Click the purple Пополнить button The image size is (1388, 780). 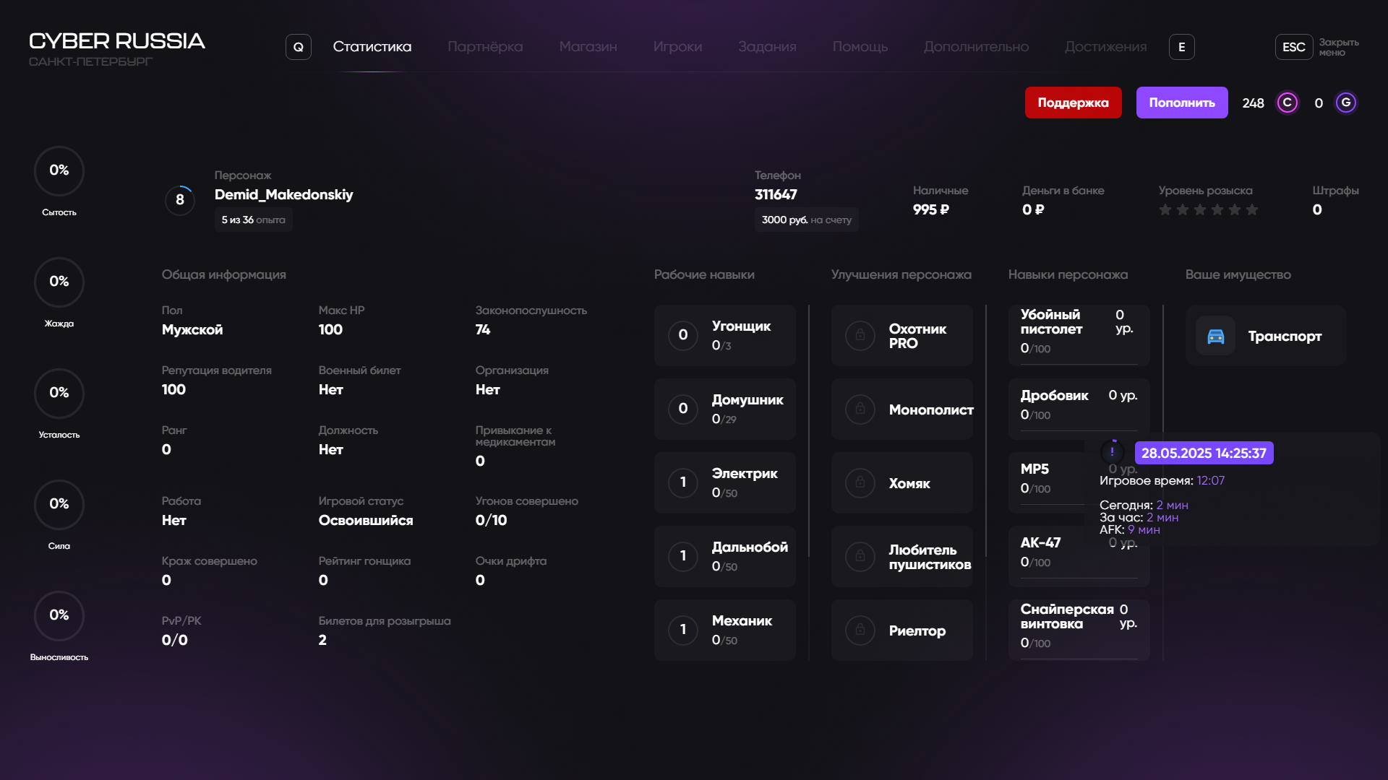click(1181, 103)
